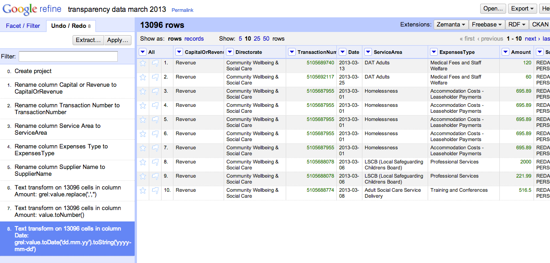Screen dimensions: 550x263
Task: Switch to the Facet / Filter tab
Action: coord(23,26)
